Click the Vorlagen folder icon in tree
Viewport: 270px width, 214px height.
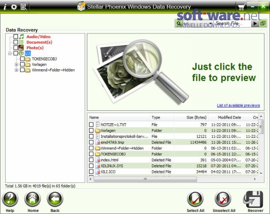[28, 65]
